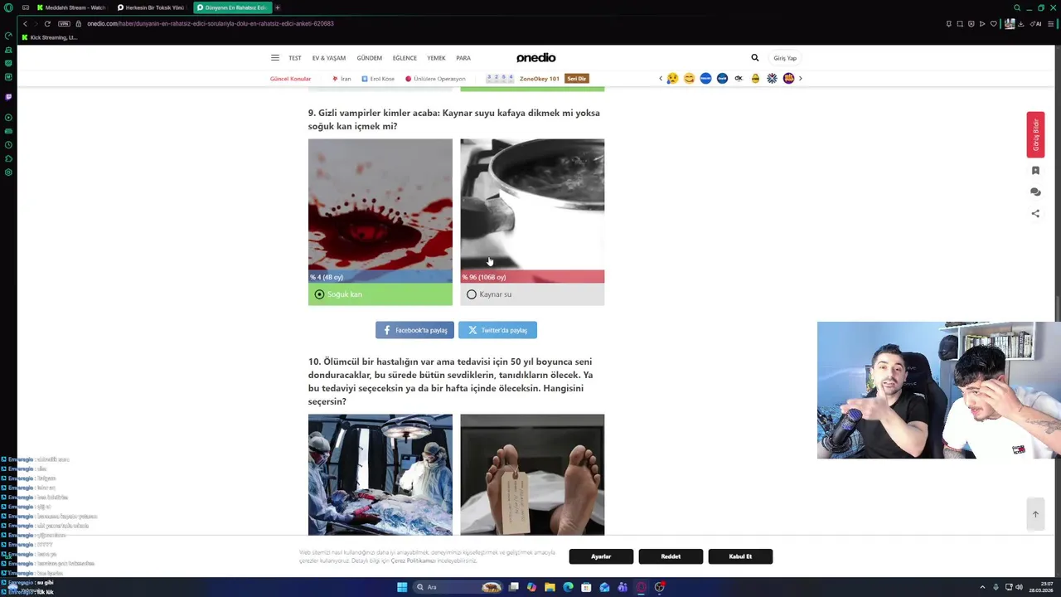
Task: Open the yellow bottle brand icon
Action: pos(755,78)
